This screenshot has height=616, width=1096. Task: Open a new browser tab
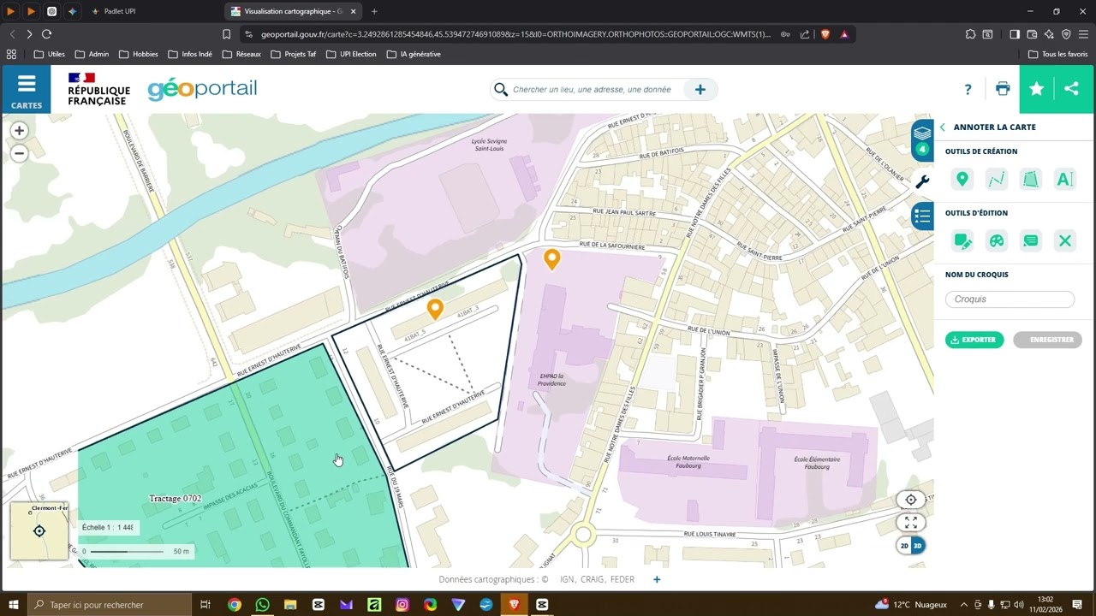point(374,11)
